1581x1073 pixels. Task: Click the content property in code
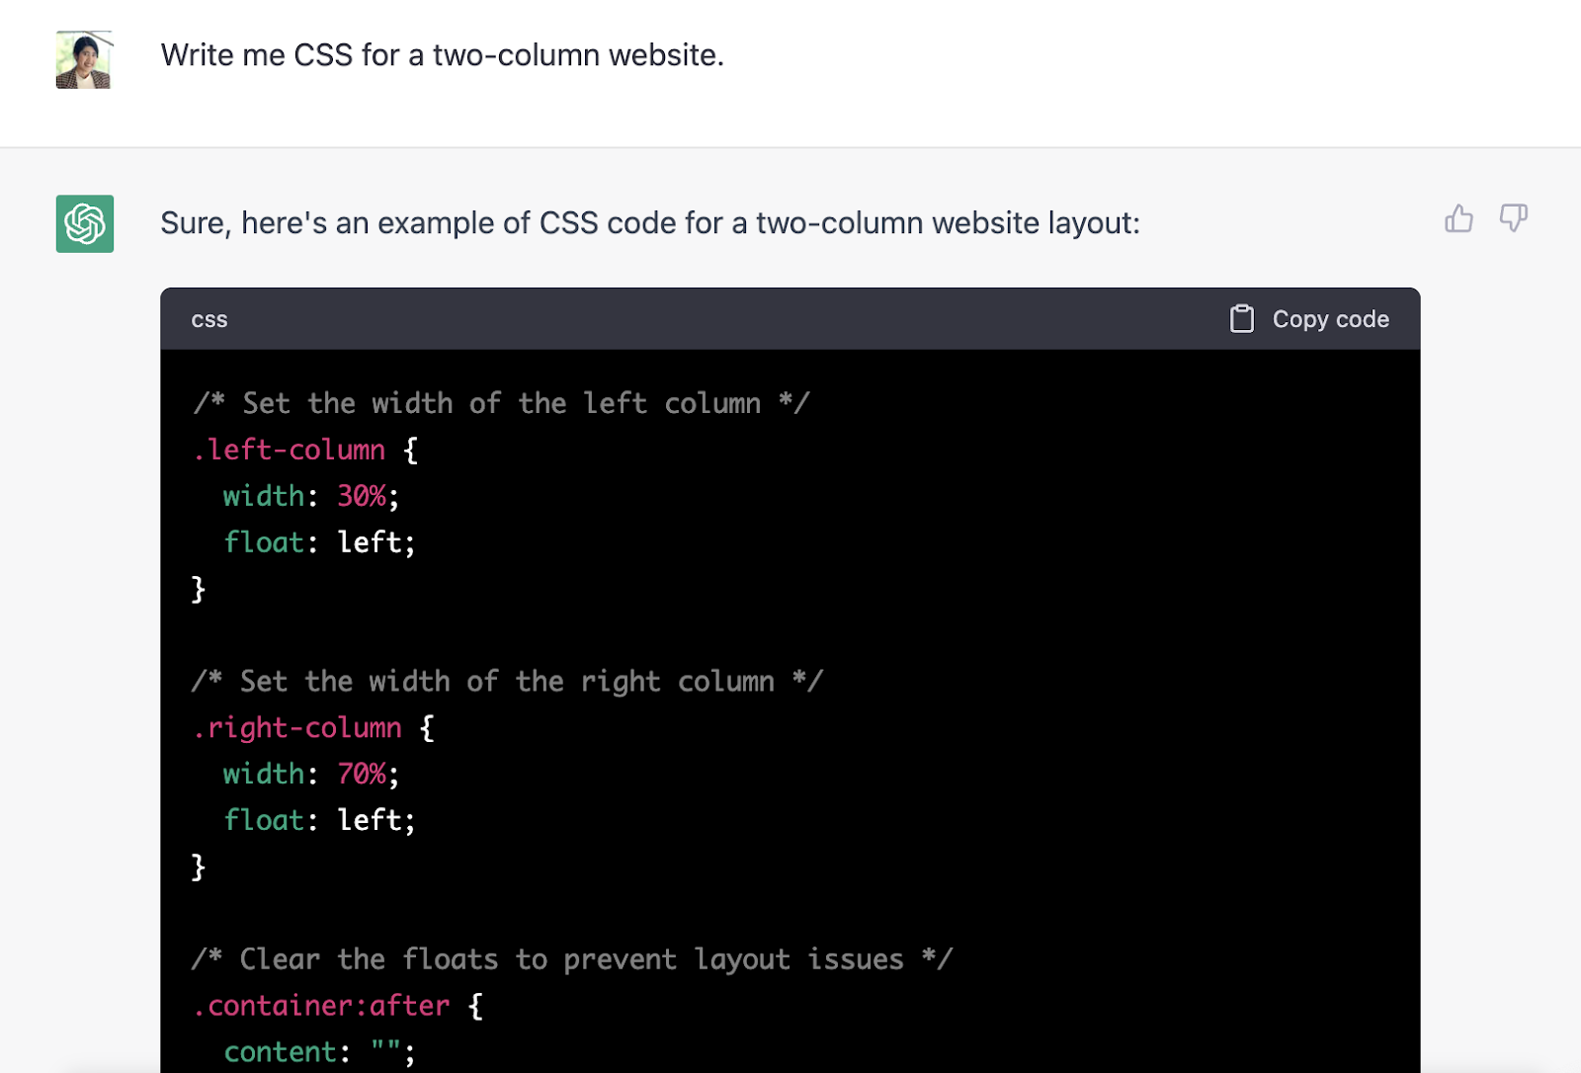coord(281,1052)
